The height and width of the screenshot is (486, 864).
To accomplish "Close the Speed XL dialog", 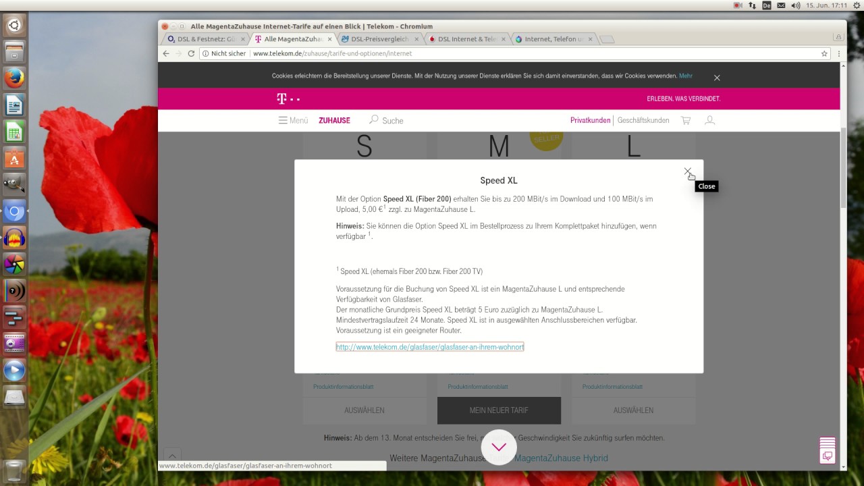I will (x=687, y=172).
